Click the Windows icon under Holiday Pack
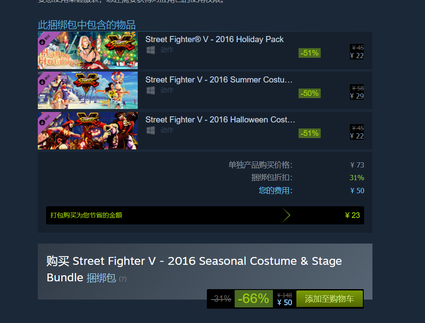The height and width of the screenshot is (323, 425). (151, 50)
